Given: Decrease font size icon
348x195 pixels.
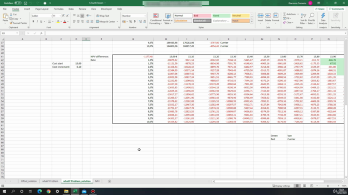Looking at the screenshot, I should [x=67, y=16].
